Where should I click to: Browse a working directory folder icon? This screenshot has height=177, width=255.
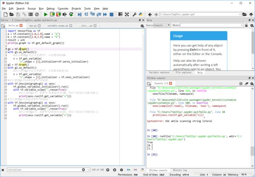244,15
